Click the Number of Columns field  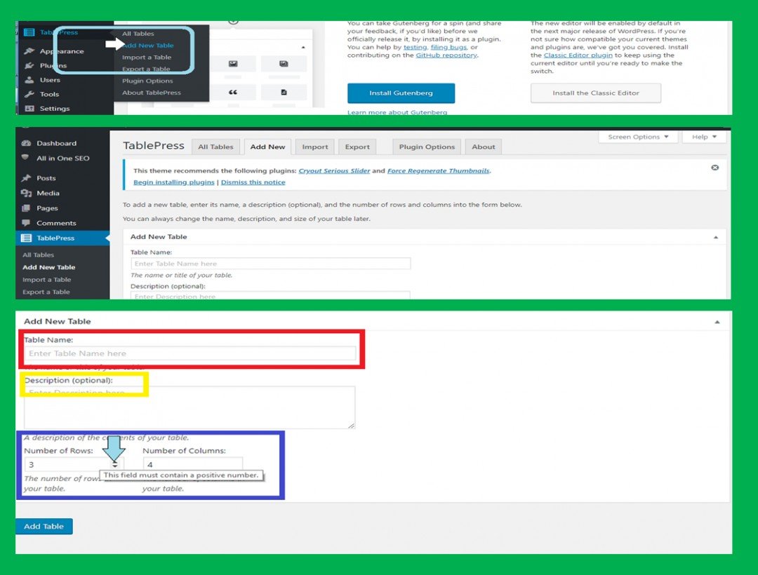pos(193,464)
